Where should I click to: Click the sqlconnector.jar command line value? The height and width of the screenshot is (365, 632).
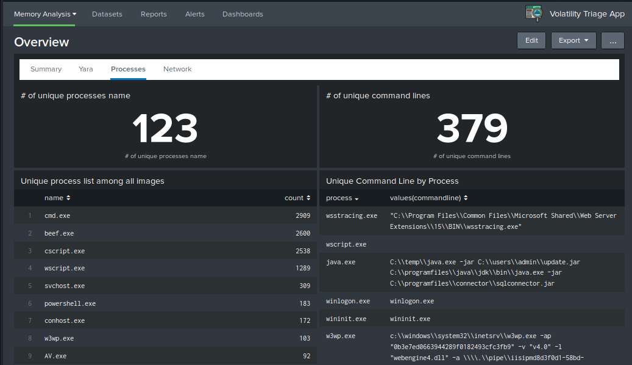[475, 278]
